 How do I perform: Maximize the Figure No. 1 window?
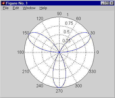(x=107, y=3)
